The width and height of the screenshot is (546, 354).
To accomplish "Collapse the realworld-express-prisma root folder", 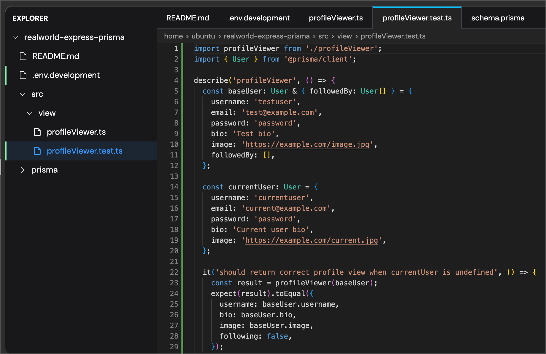I will coord(15,37).
